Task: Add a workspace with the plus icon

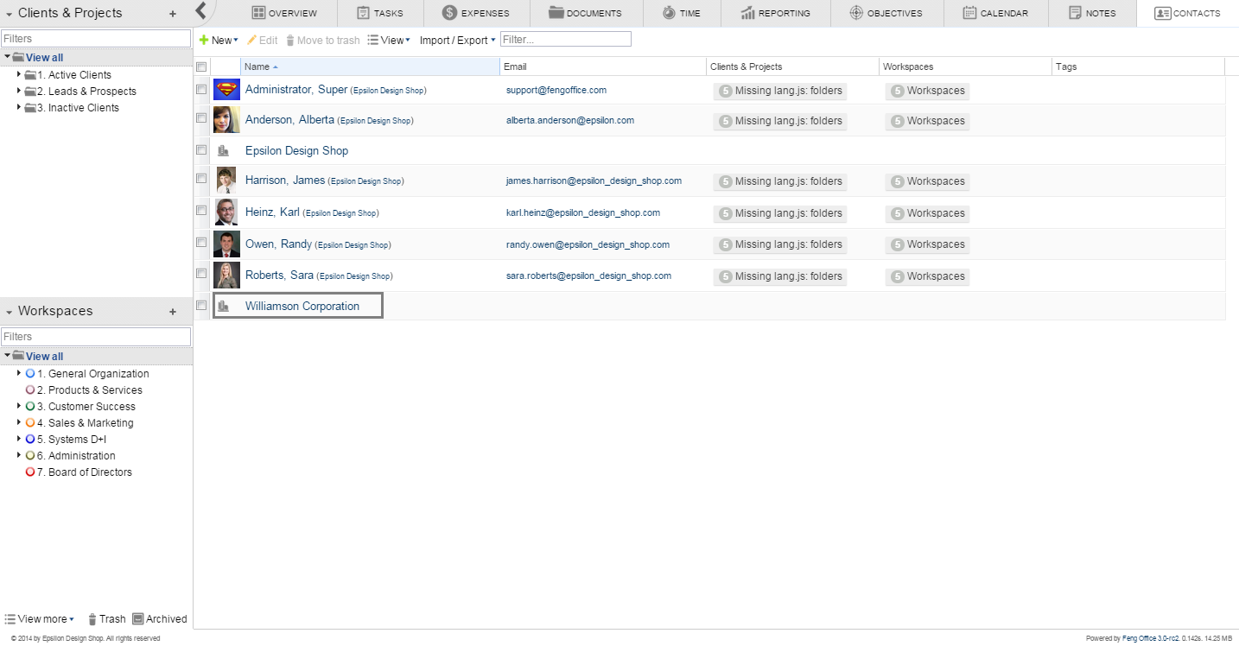Action: click(173, 312)
